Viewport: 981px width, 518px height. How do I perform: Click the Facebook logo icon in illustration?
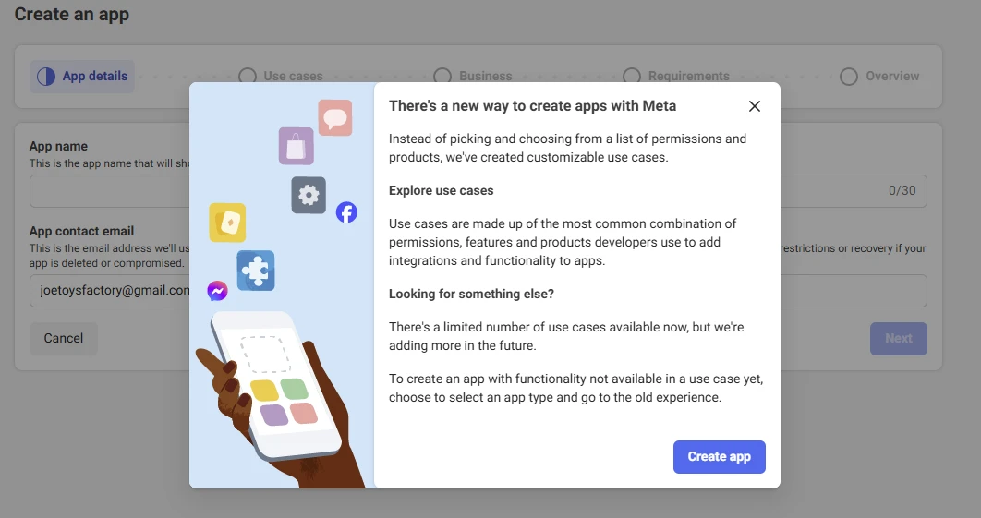(346, 212)
